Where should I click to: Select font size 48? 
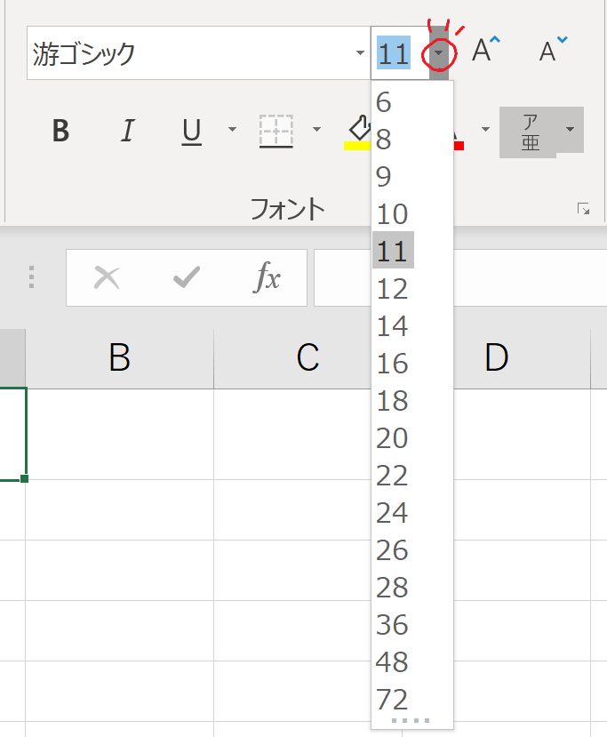pyautogui.click(x=412, y=661)
